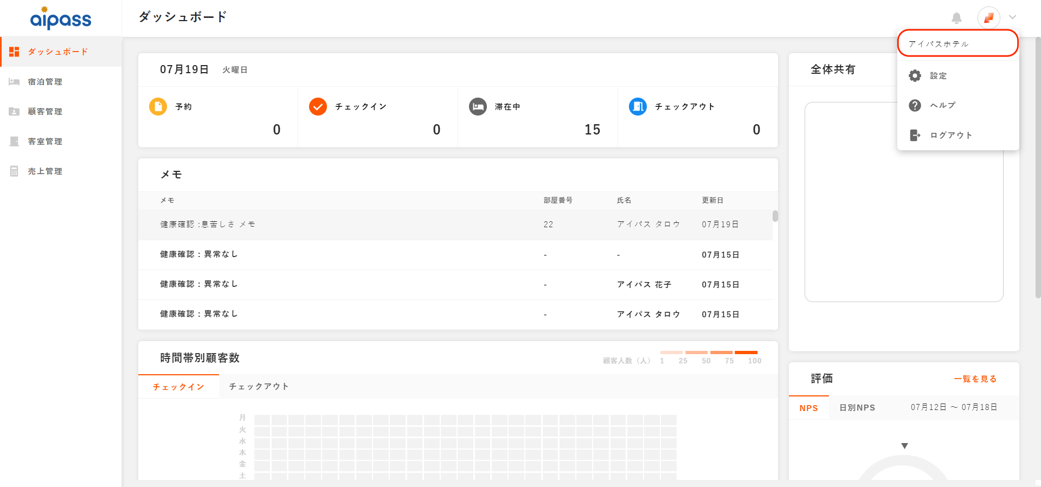The height and width of the screenshot is (487, 1041).
Task: Open memo row 健康確認:息苦しさ メモ
Action: coord(455,225)
